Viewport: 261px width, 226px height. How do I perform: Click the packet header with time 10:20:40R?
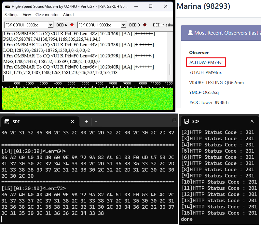78,67
